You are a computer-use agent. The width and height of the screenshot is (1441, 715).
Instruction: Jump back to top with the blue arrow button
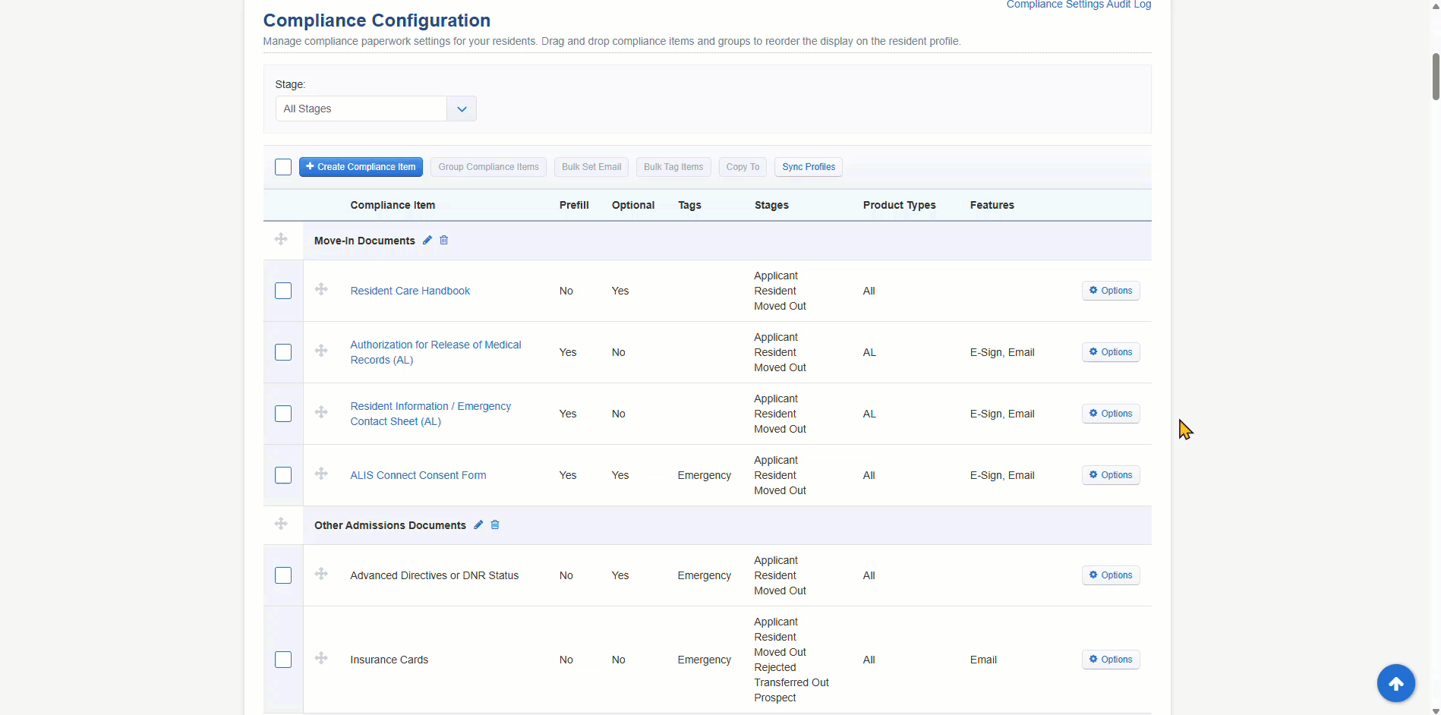1396,684
